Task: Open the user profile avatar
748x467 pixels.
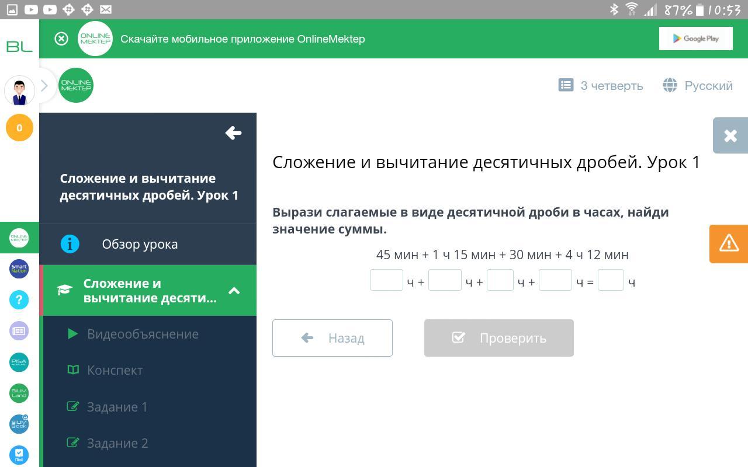Action: point(19,90)
